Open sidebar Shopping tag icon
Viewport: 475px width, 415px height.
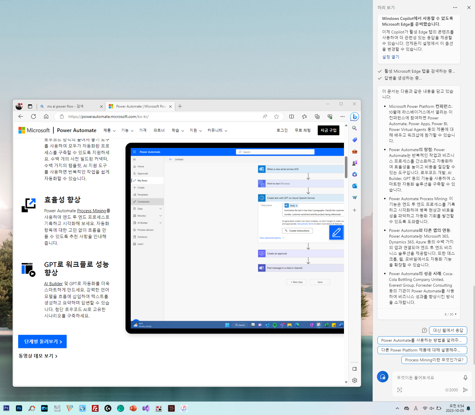point(355,140)
